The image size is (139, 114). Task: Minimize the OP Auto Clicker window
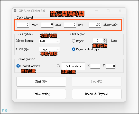(97, 11)
